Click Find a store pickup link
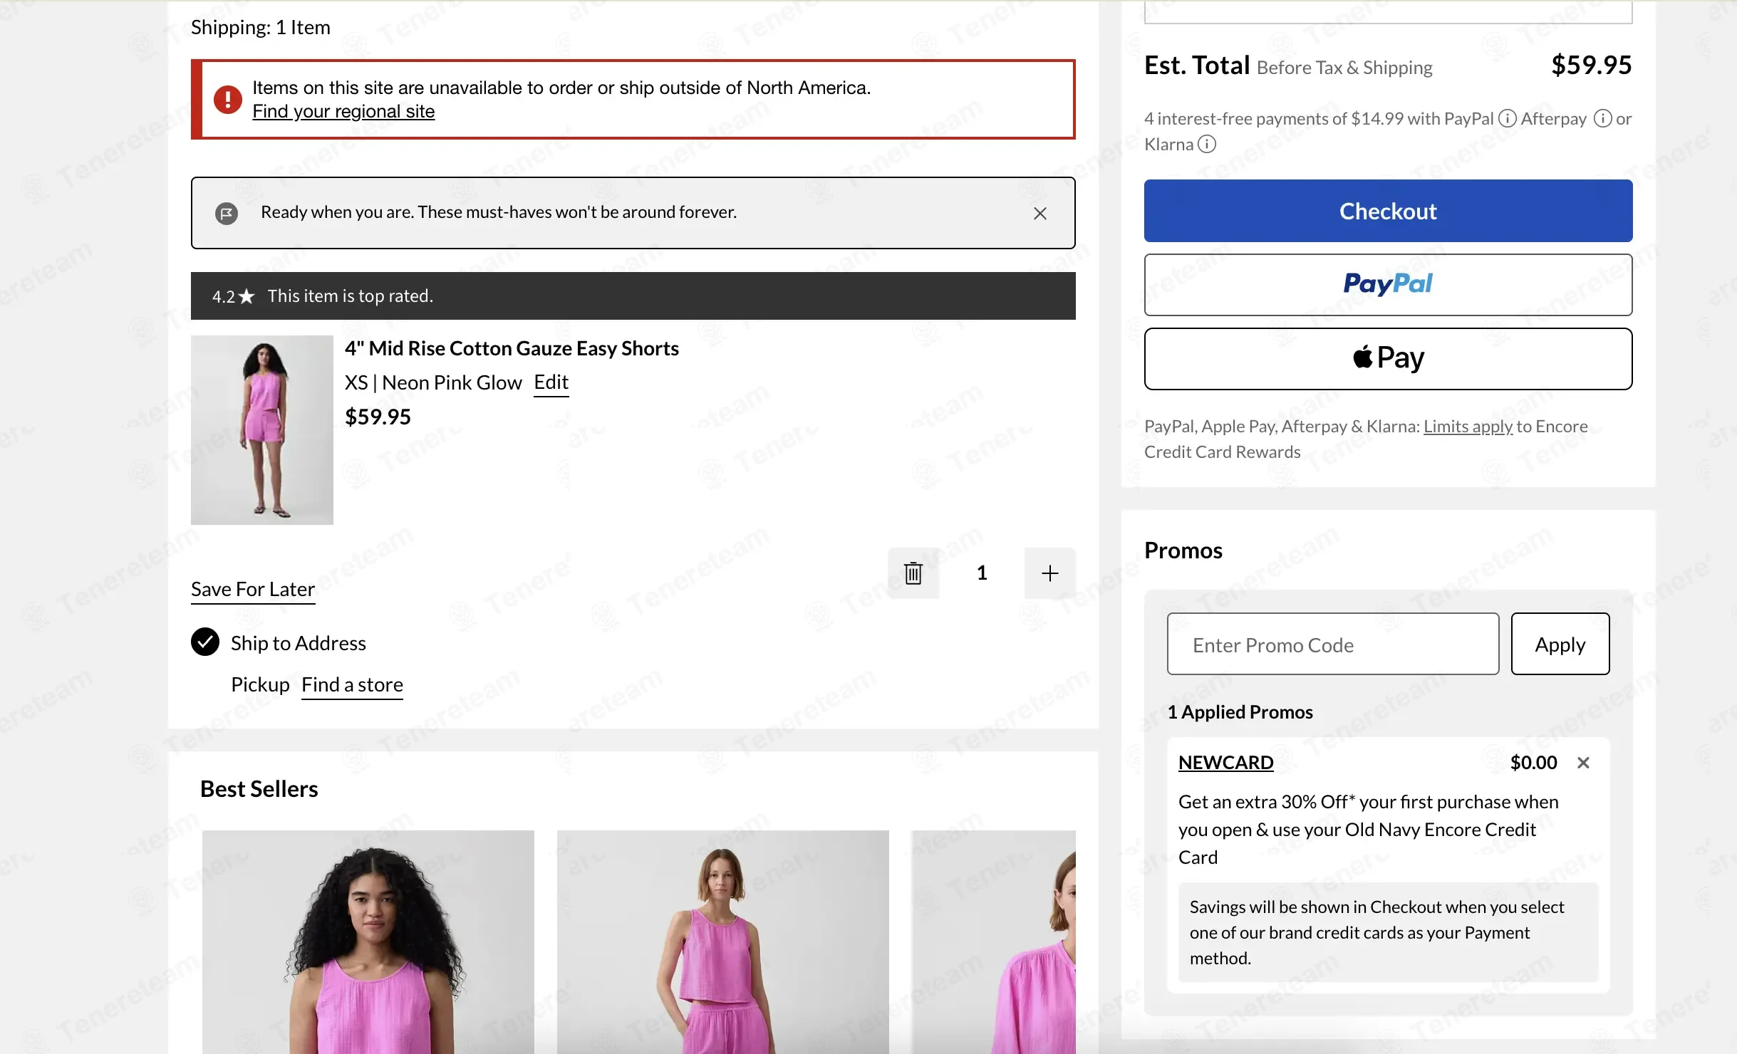Image resolution: width=1737 pixels, height=1054 pixels. [352, 684]
